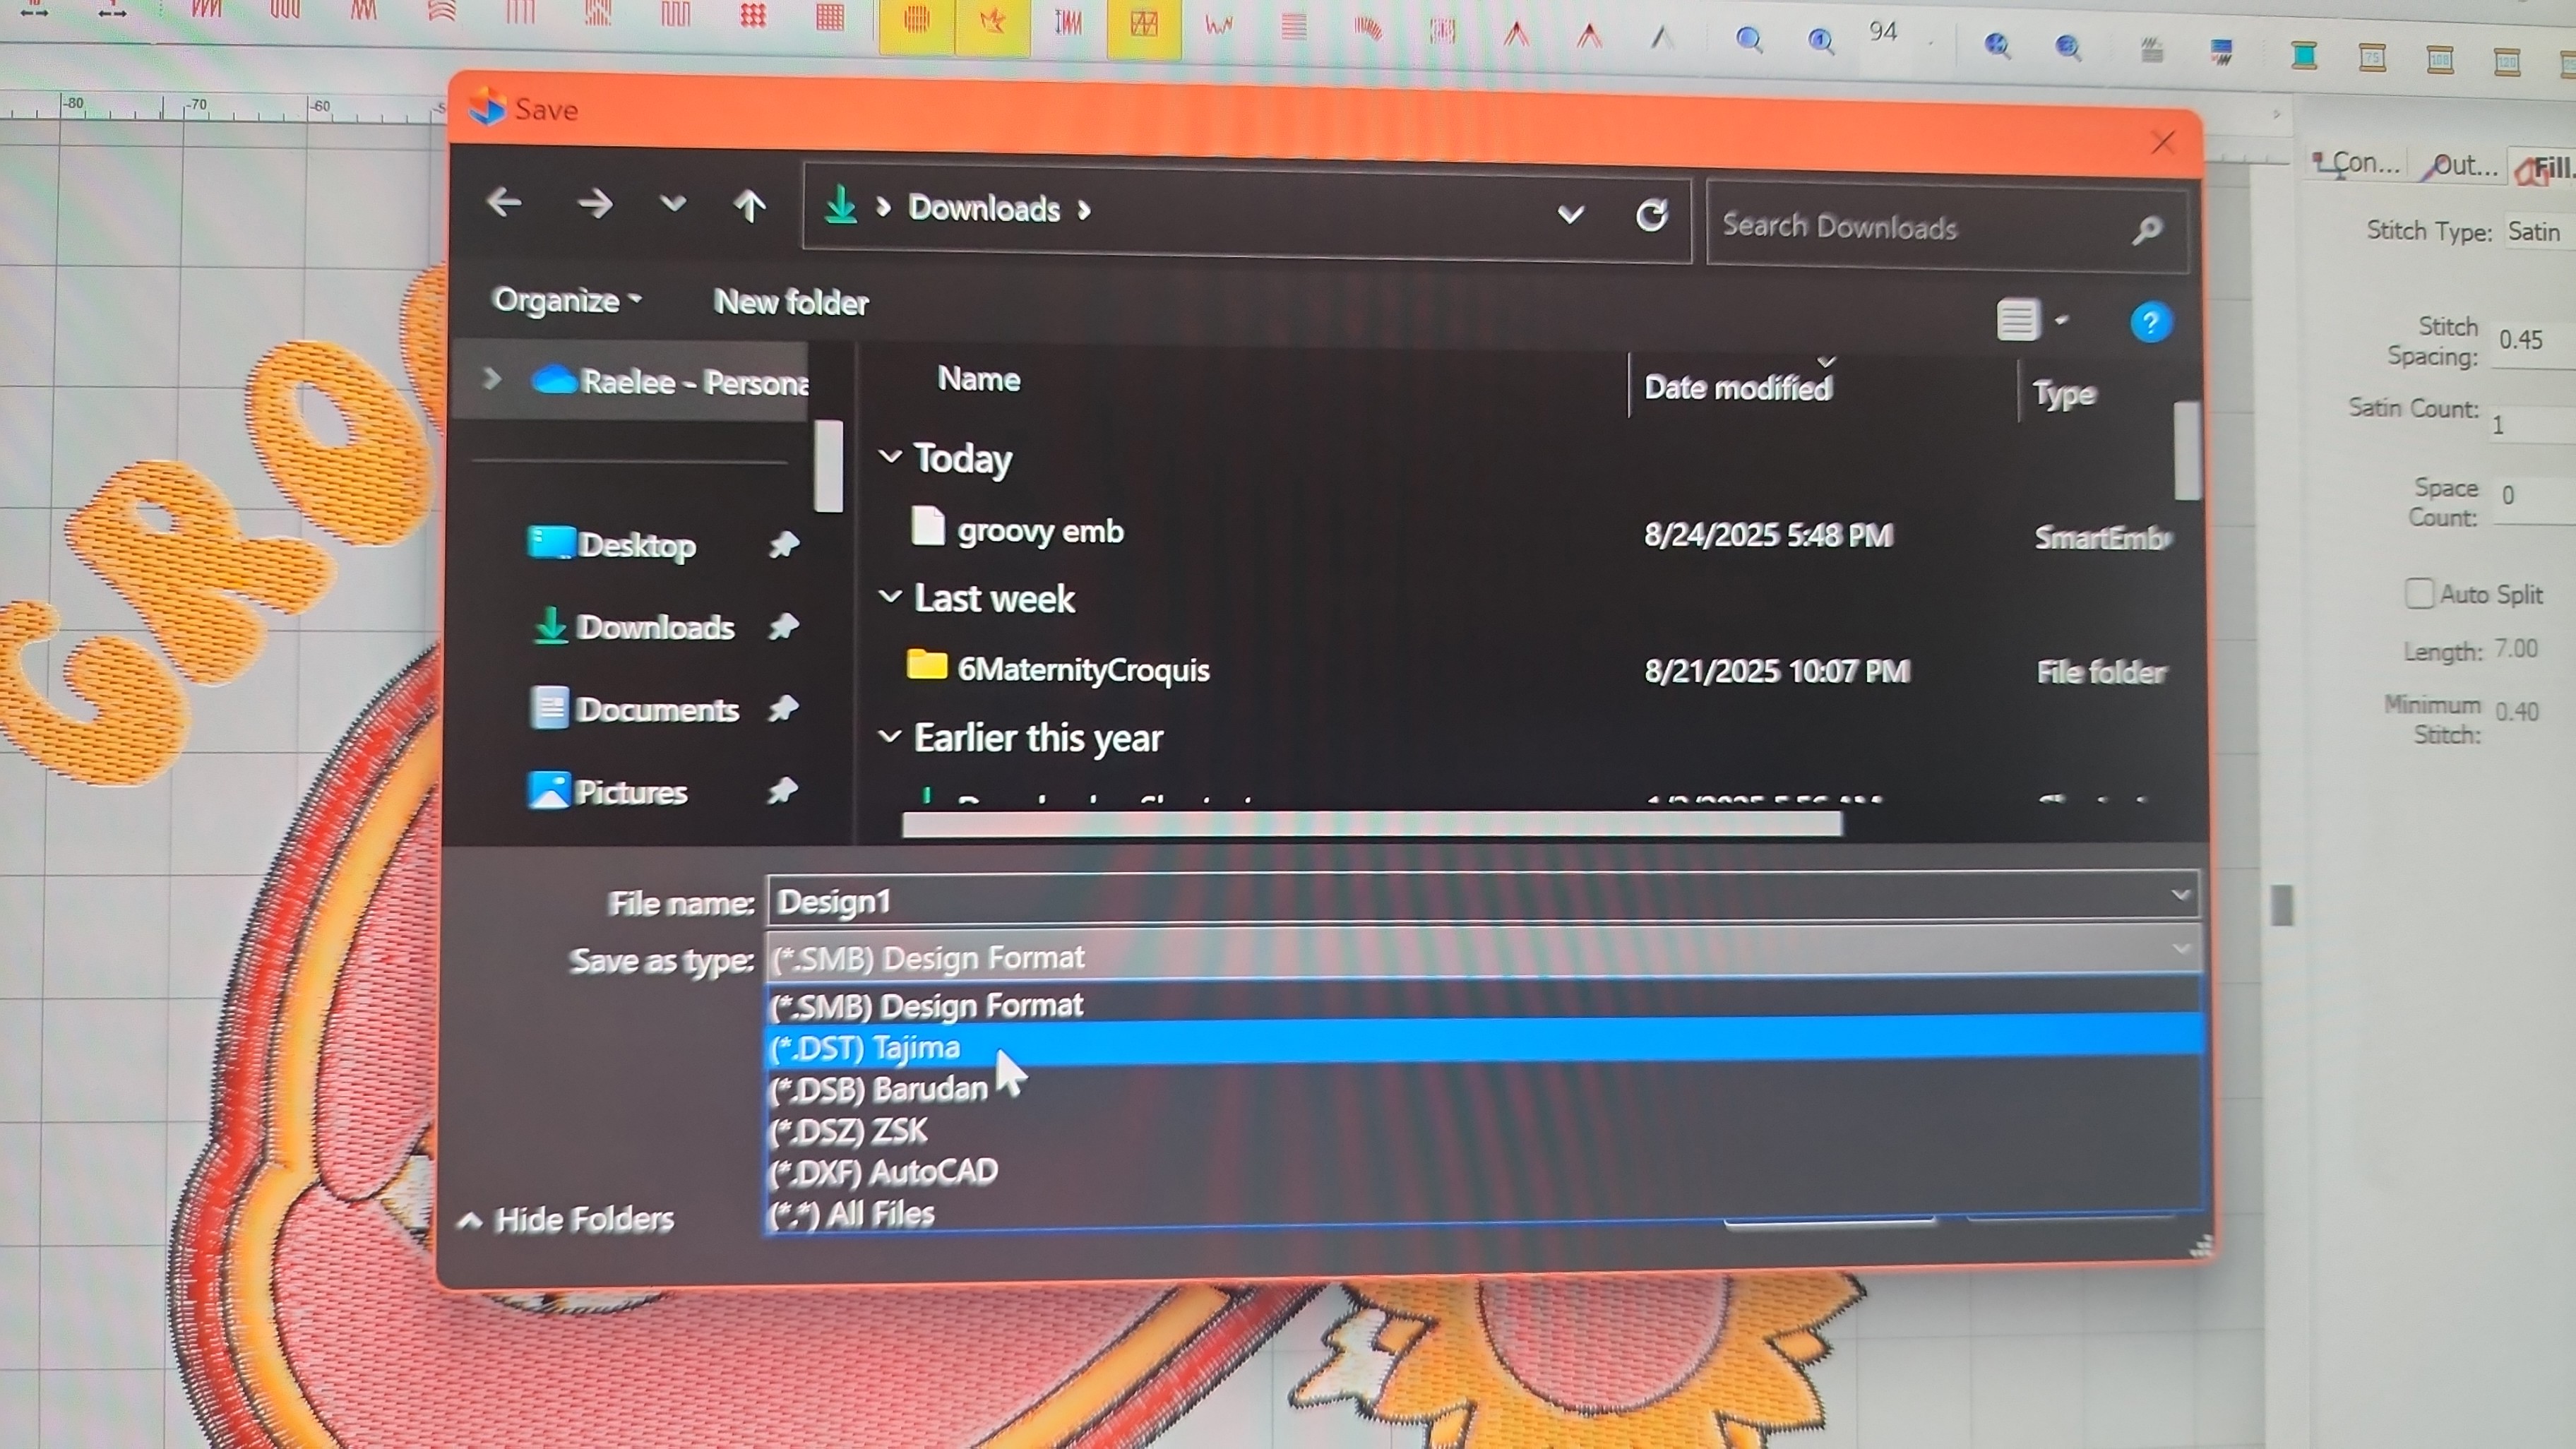Select the (*.DSB) Barudan format option
This screenshot has width=2576, height=1449.
coord(880,1089)
